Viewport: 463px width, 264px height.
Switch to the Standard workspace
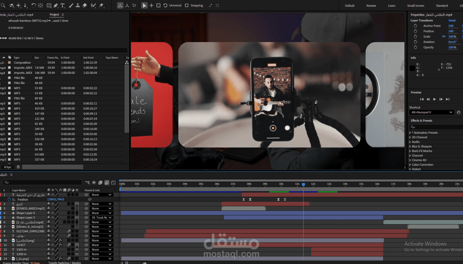[442, 6]
